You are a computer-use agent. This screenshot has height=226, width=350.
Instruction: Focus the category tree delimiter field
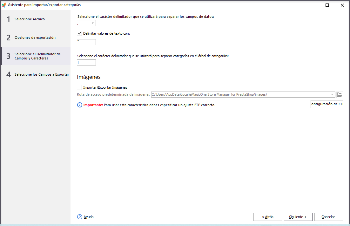(x=86, y=63)
